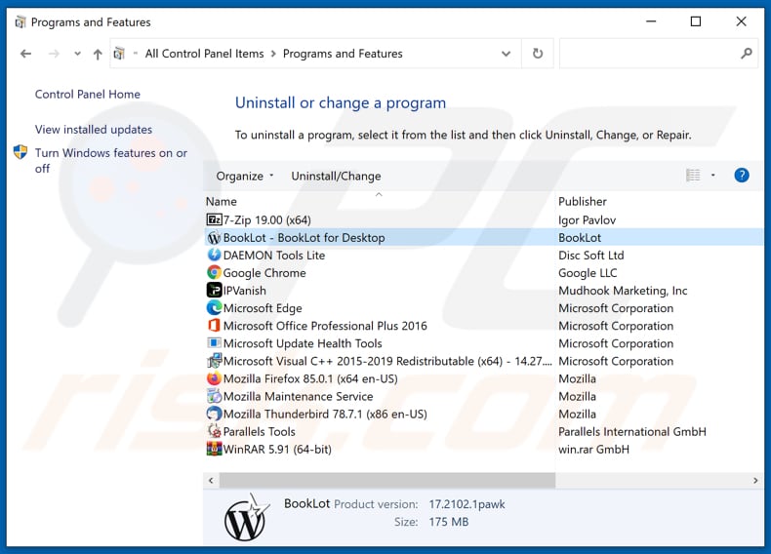Viewport: 771px width, 554px height.
Task: Click the Microsoft Edge icon
Action: click(x=214, y=308)
